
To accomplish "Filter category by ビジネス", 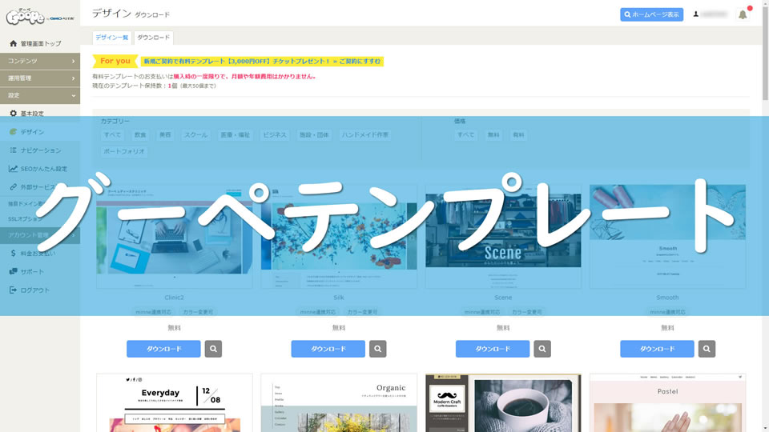I will point(275,134).
